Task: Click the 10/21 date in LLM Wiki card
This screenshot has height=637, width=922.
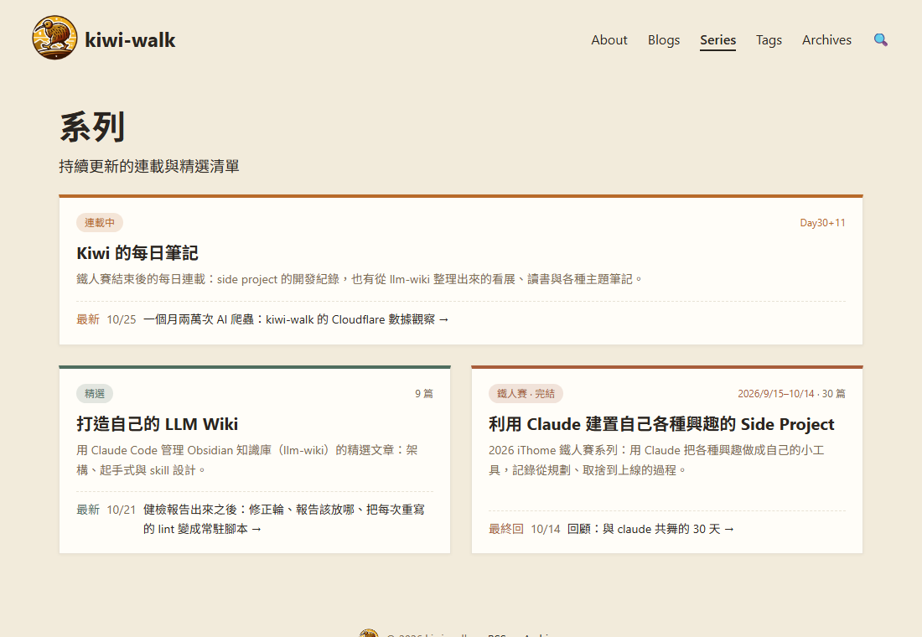Action: pyautogui.click(x=122, y=510)
